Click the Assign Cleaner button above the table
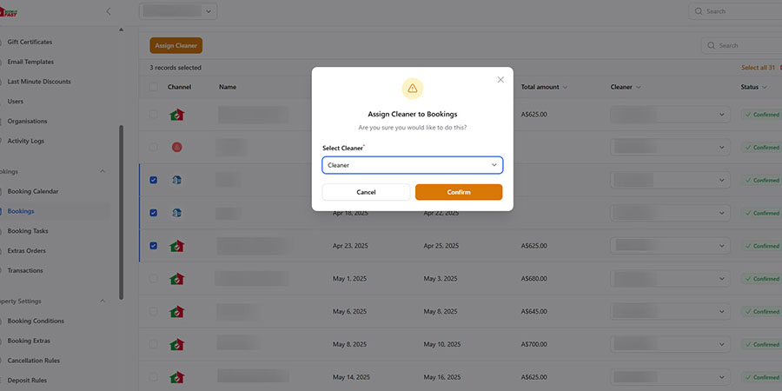782x391 pixels. pos(176,45)
